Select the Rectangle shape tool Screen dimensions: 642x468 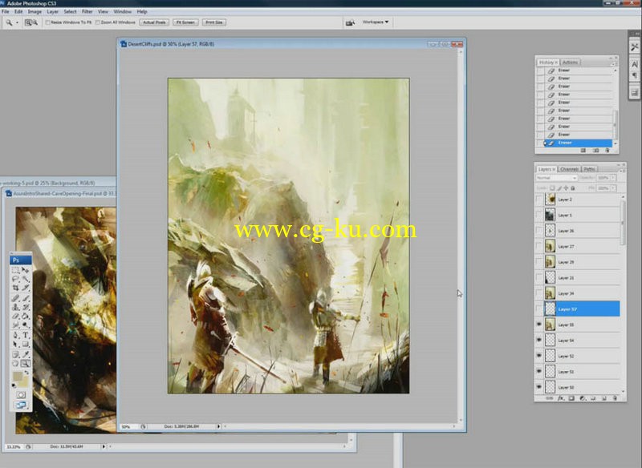click(26, 344)
